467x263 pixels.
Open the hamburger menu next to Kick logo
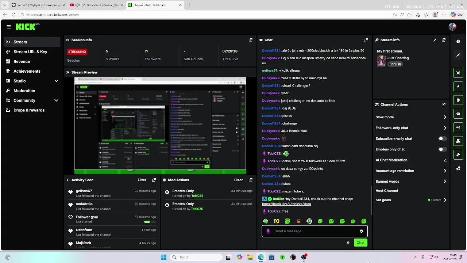9,27
